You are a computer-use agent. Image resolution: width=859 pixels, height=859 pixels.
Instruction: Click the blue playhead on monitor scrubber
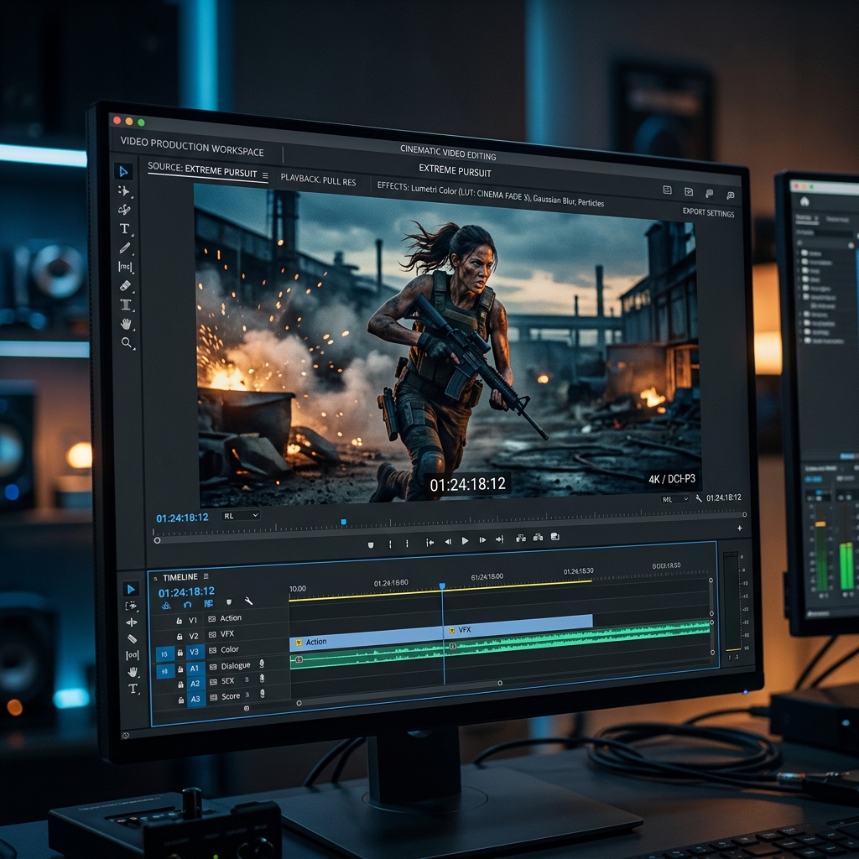(343, 522)
